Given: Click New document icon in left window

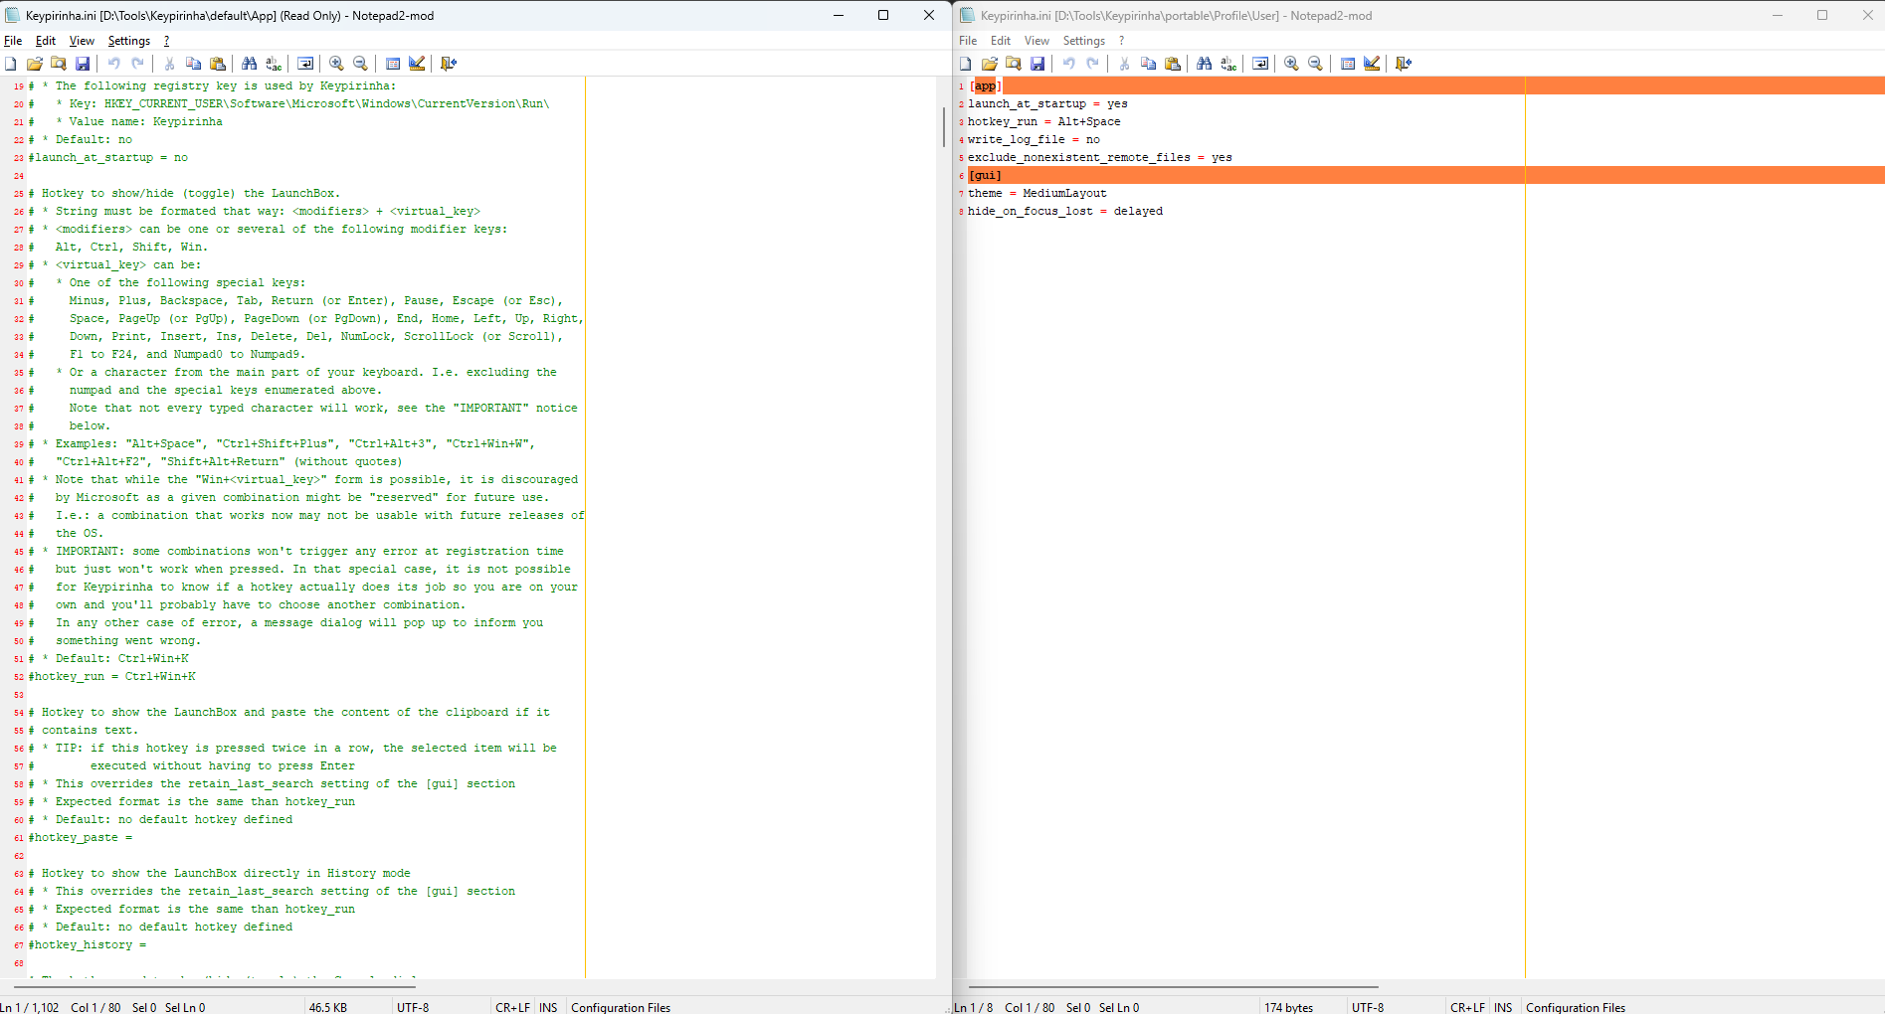Looking at the screenshot, I should click(x=11, y=64).
